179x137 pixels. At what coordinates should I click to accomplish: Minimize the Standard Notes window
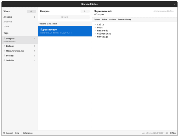[169, 4]
